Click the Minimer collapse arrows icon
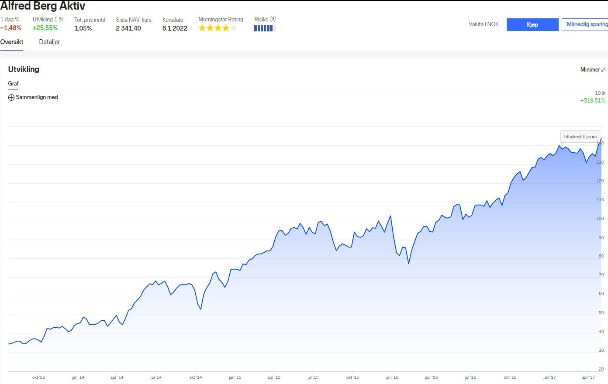608x384 pixels. (x=603, y=70)
